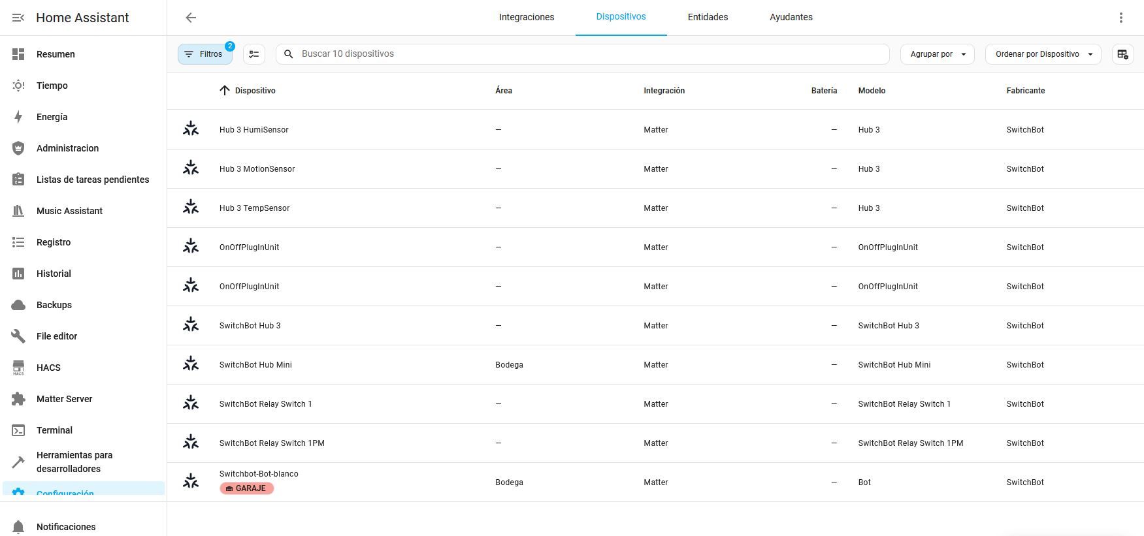Open the three-dot overflow menu
This screenshot has width=1144, height=536.
tap(1120, 18)
